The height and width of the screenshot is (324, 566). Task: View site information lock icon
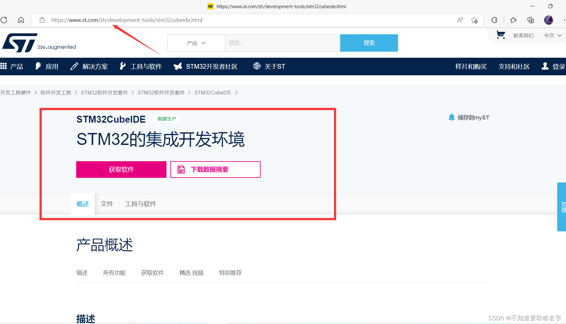42,20
